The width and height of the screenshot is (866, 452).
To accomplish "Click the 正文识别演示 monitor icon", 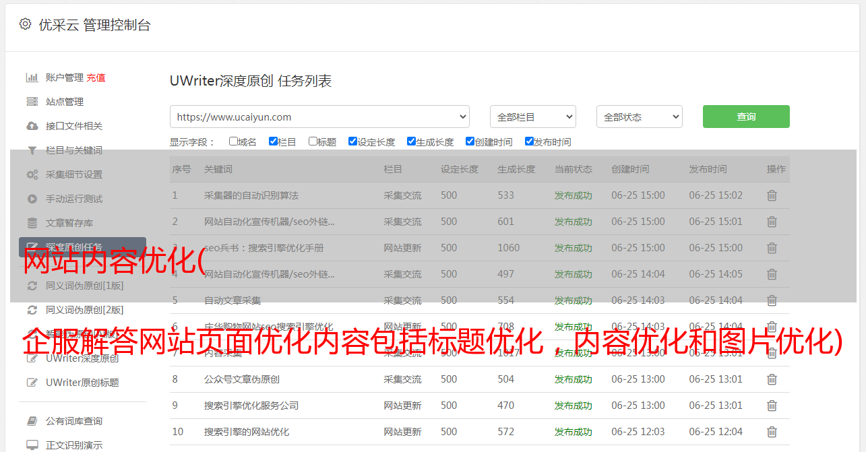I will (32, 445).
